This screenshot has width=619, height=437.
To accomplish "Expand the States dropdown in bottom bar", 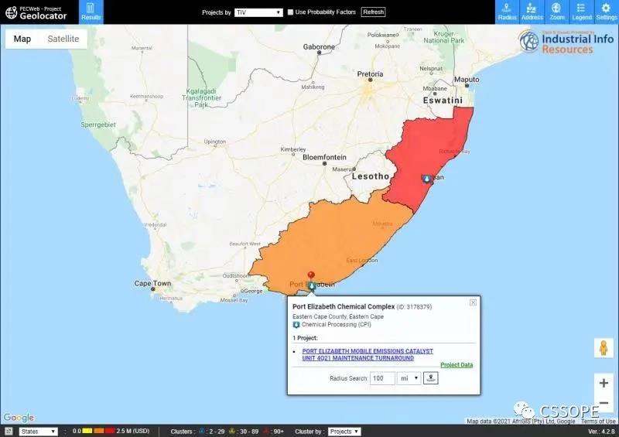I will point(38,432).
